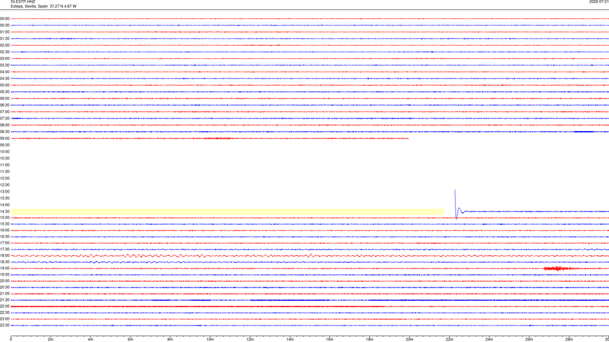The width and height of the screenshot is (609, 342).
Task: Click the 05:00 time label
Action: tap(4, 85)
